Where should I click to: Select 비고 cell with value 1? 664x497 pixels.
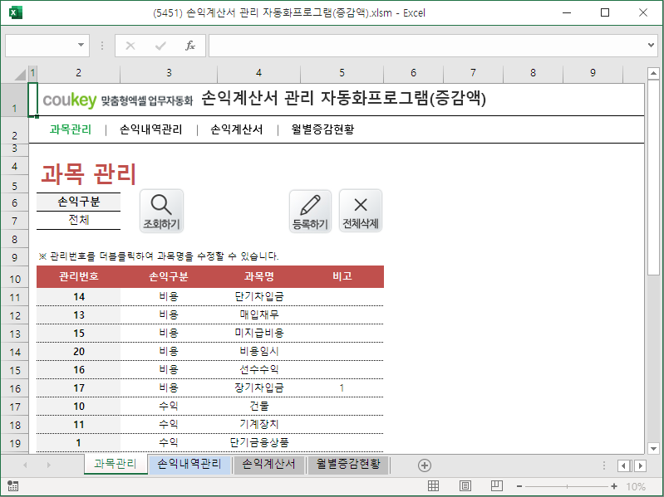342,388
